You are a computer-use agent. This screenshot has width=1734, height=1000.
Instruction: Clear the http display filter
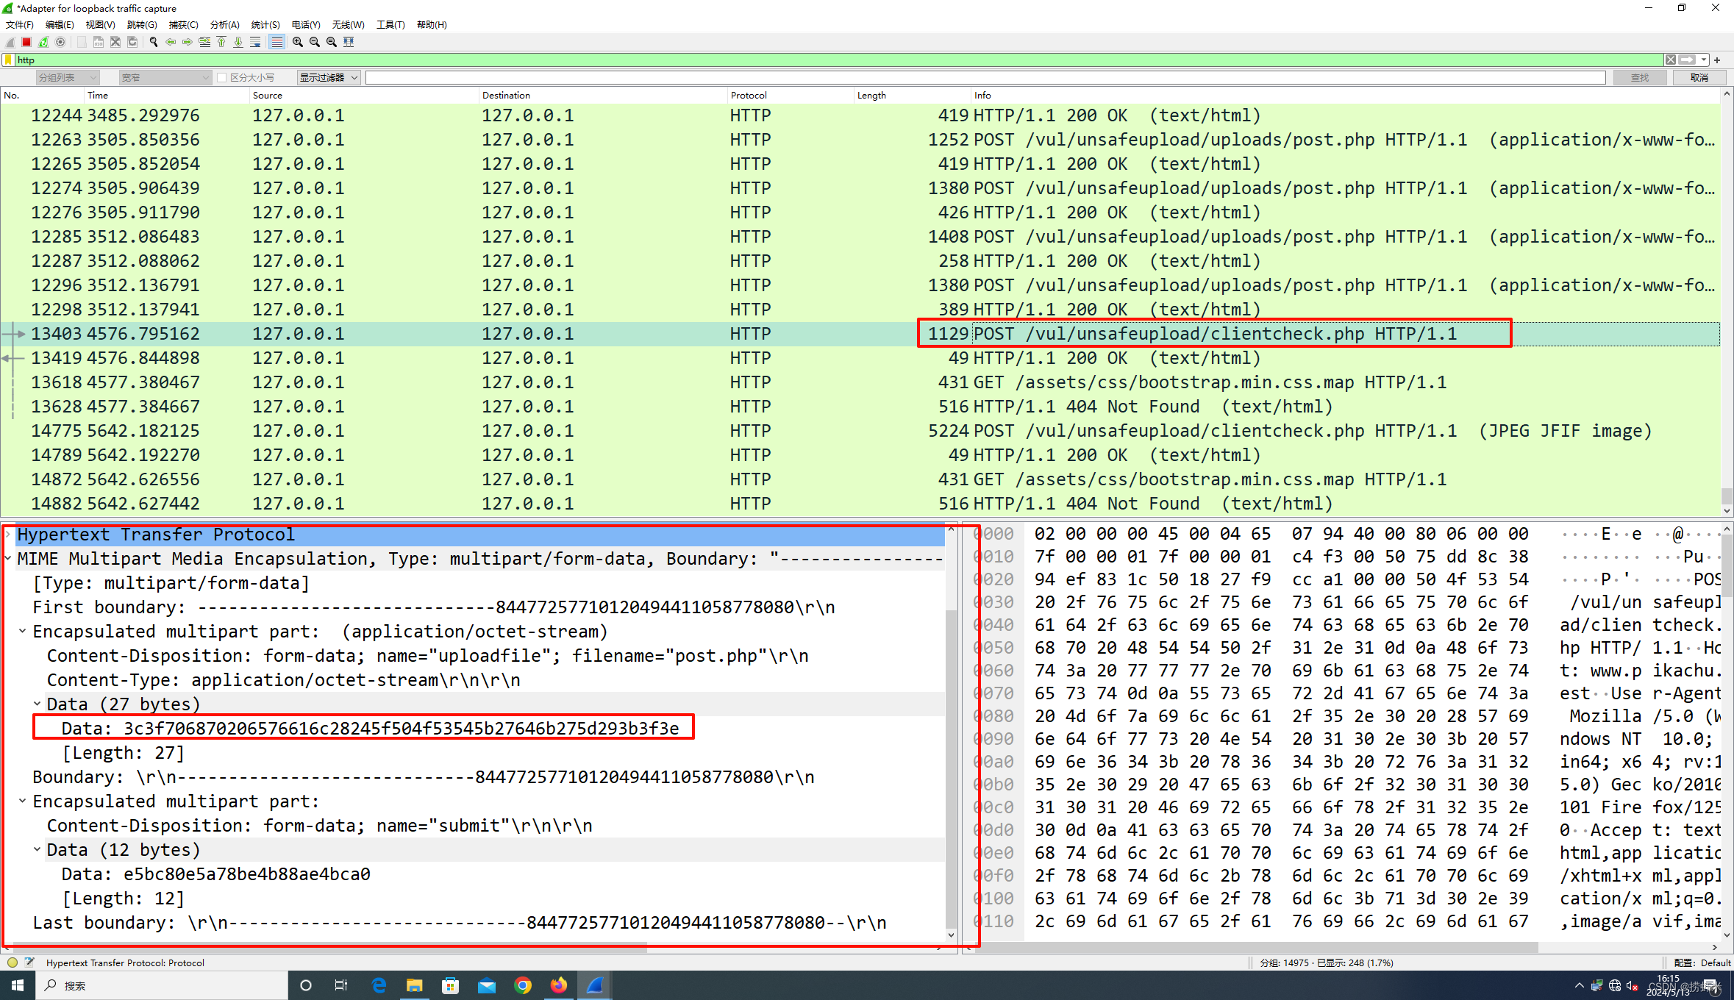point(1671,60)
